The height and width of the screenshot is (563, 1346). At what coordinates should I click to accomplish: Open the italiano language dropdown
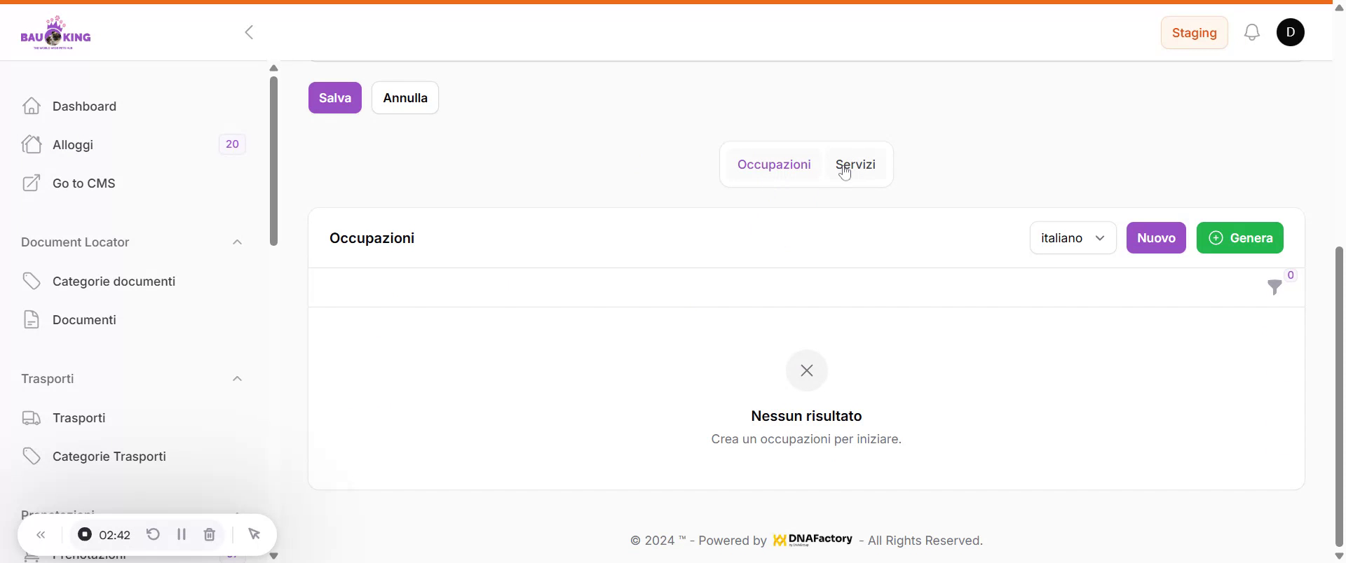point(1073,238)
